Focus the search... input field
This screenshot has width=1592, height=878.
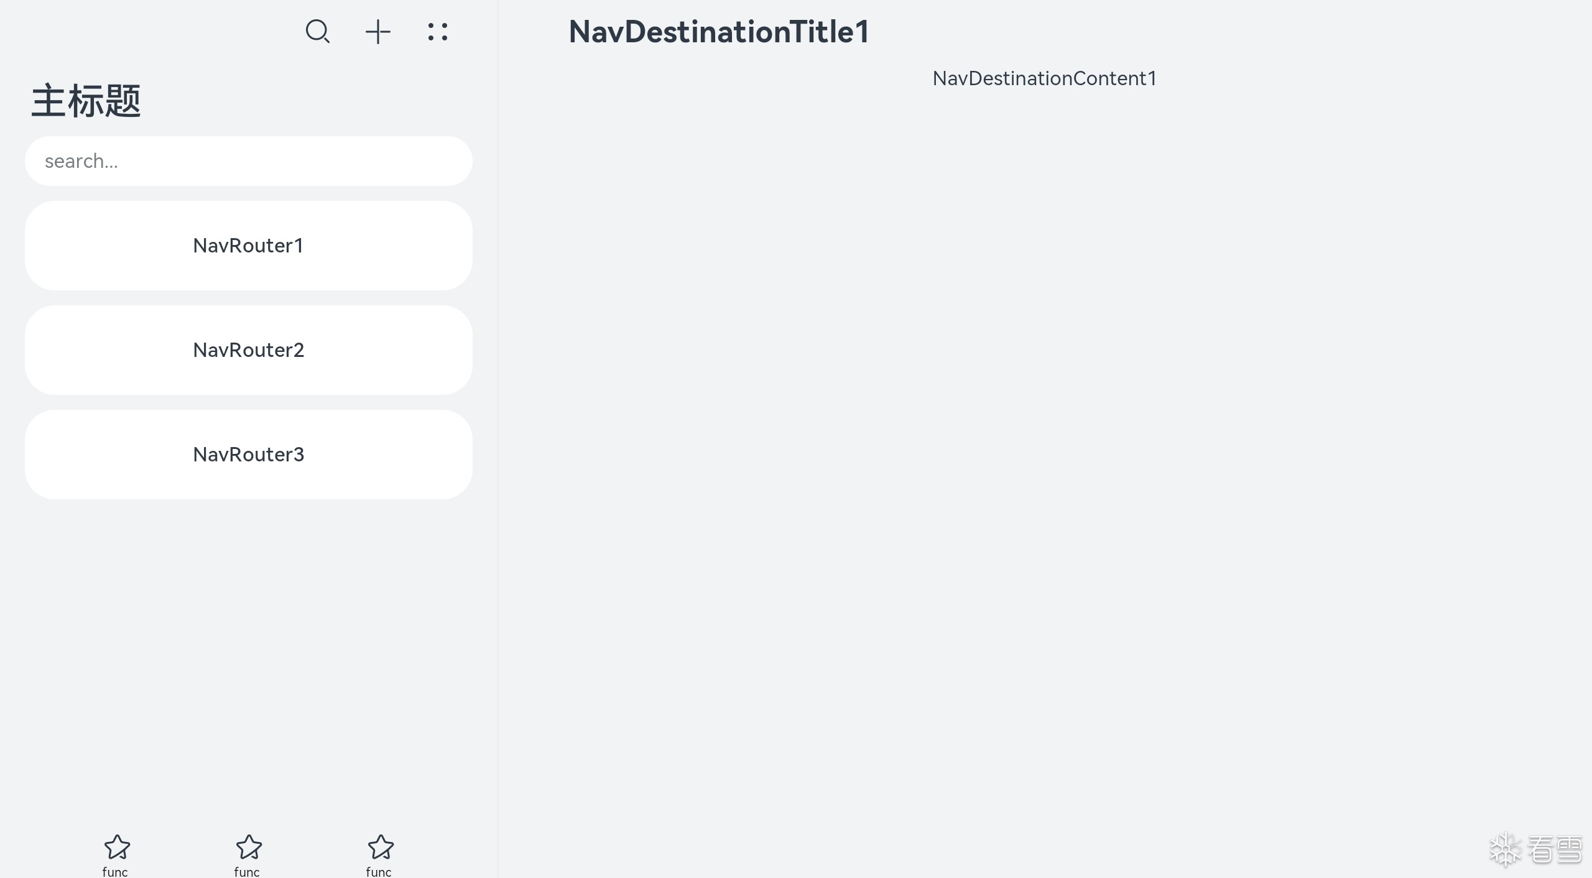pos(249,161)
